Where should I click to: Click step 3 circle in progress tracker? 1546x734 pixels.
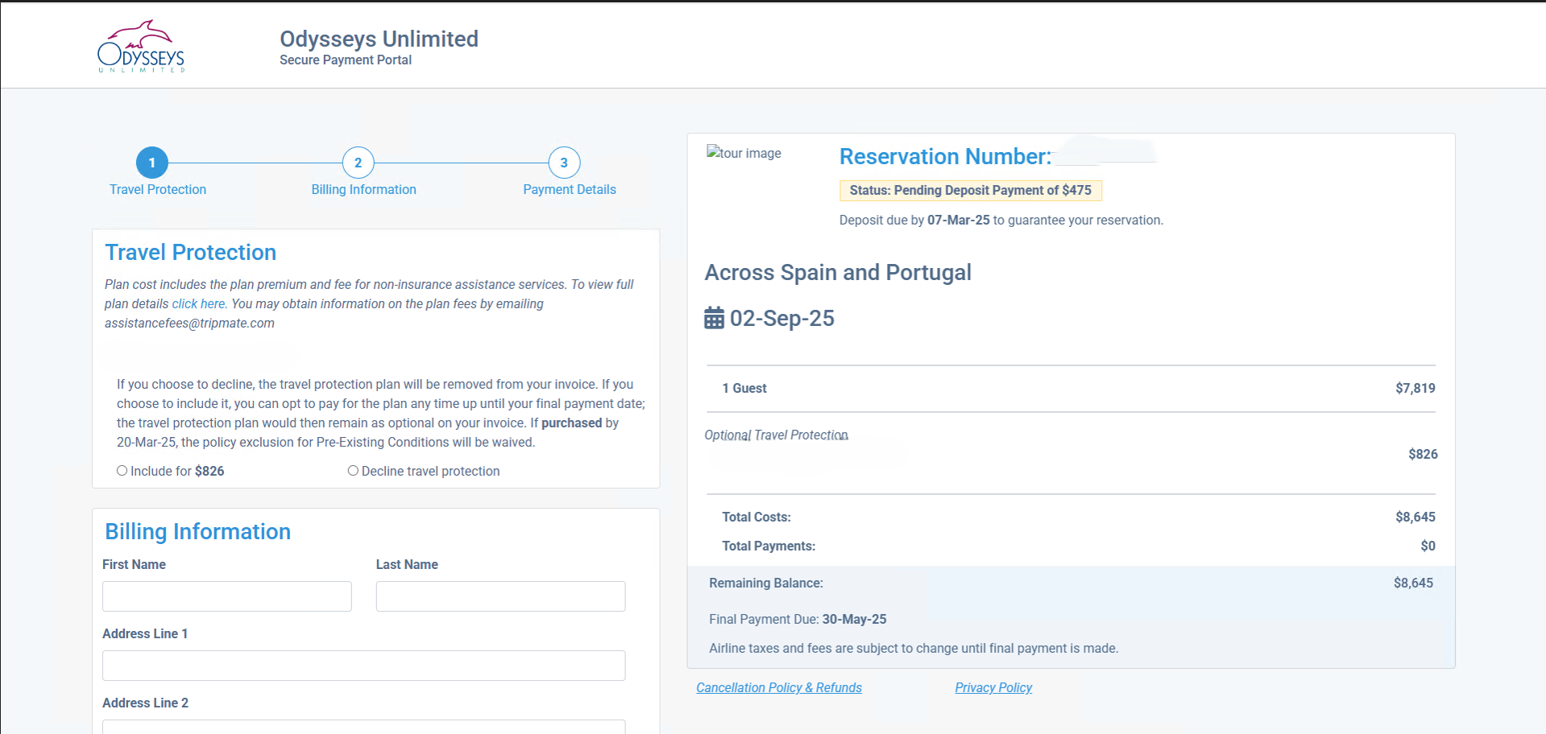[564, 163]
